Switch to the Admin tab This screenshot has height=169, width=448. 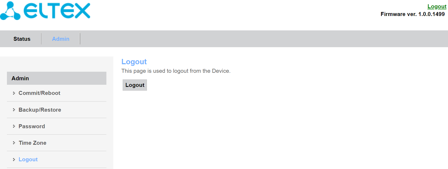(x=61, y=39)
